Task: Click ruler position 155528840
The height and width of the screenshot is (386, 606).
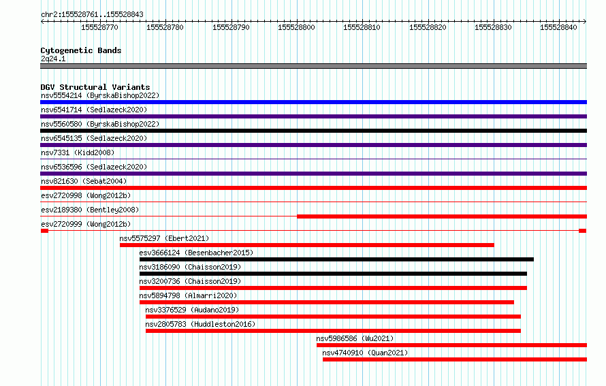Action: (558, 27)
